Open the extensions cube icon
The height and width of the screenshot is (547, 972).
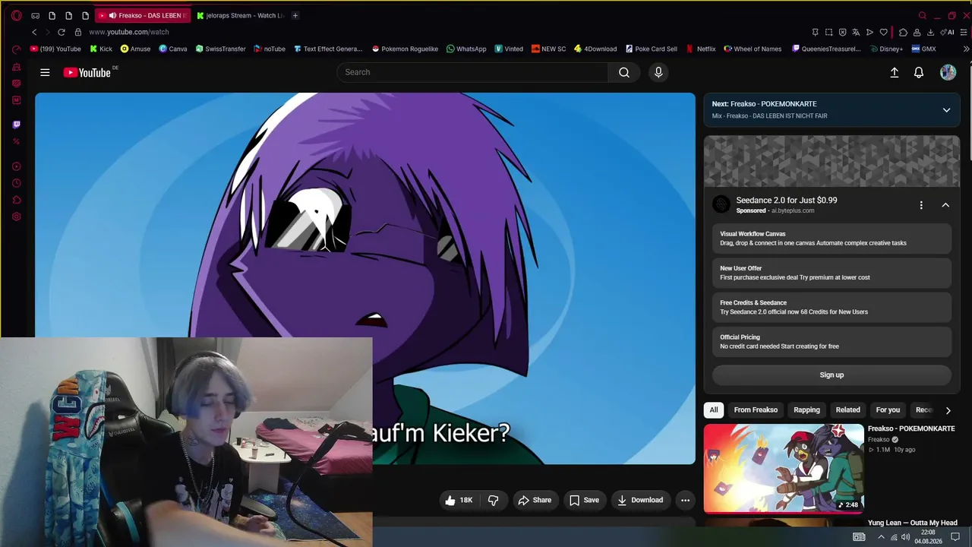(903, 32)
